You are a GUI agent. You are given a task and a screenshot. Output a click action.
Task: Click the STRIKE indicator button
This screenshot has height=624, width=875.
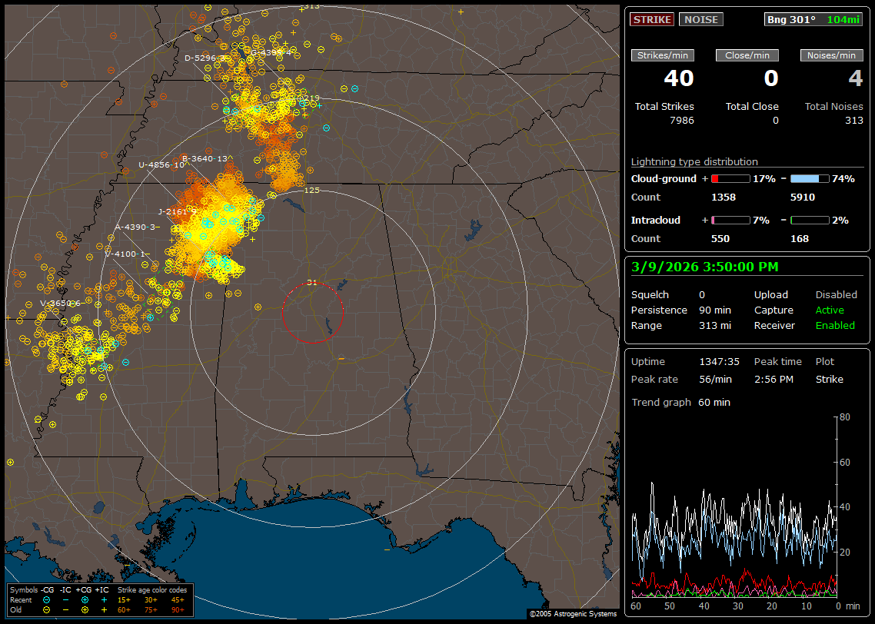(652, 20)
